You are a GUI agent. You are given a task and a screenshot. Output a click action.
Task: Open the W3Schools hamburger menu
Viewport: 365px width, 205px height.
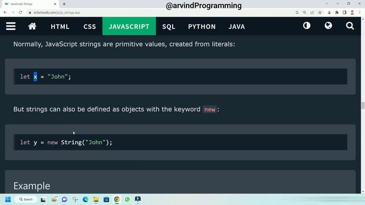(11, 26)
